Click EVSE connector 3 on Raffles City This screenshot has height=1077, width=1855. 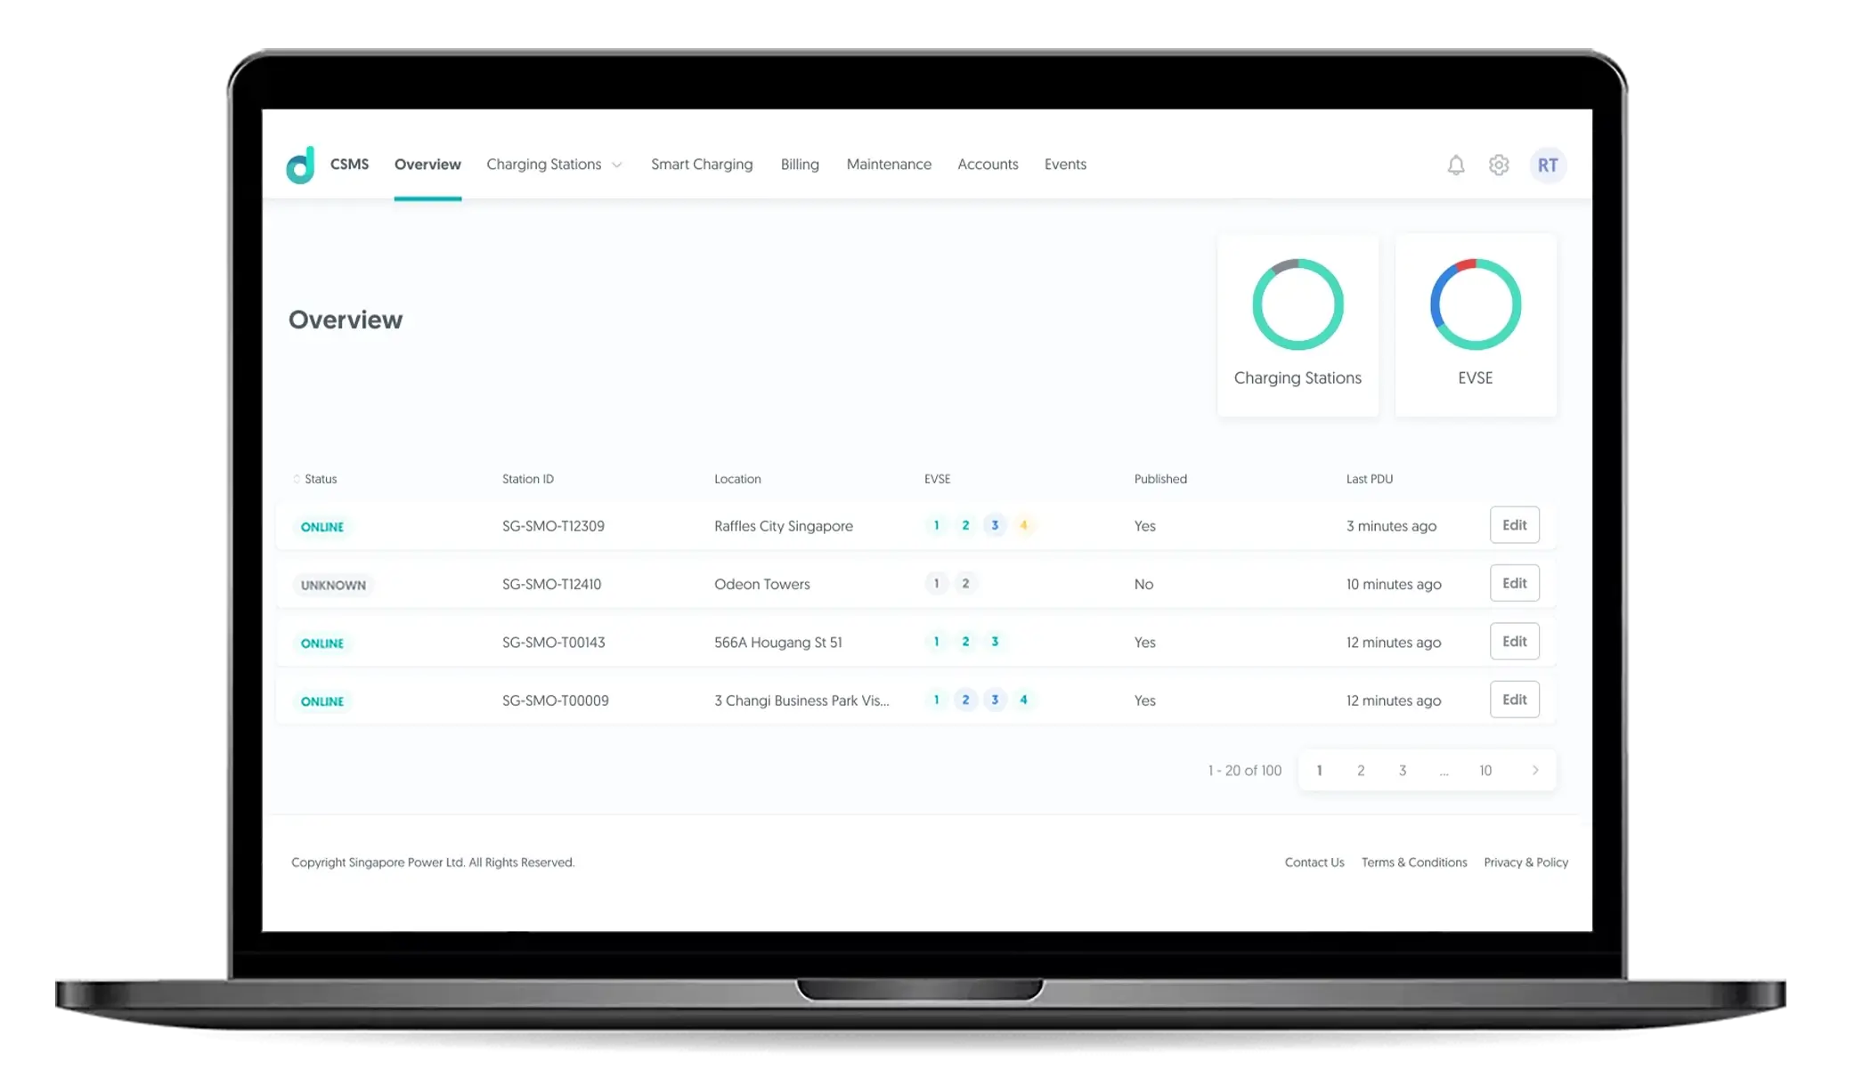tap(994, 524)
